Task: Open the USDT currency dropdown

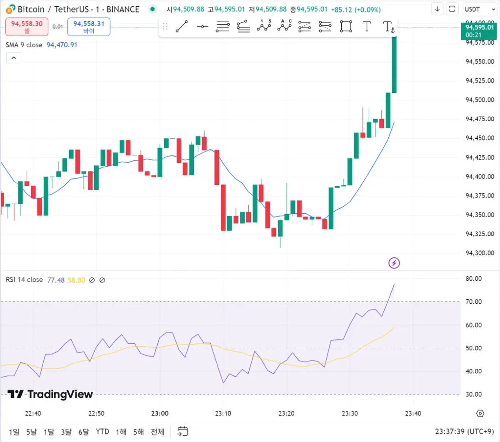Action: pyautogui.click(x=479, y=9)
